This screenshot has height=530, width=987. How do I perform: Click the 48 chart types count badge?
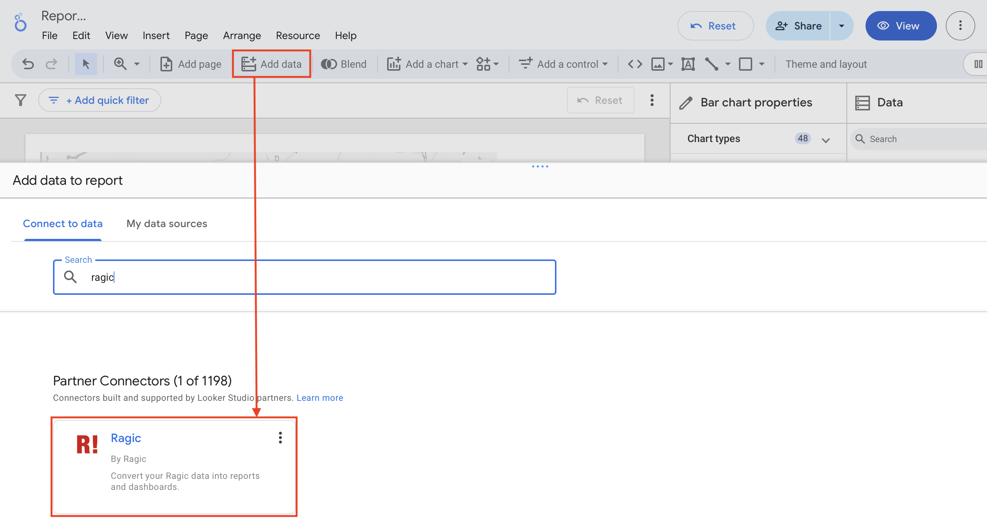tap(803, 138)
